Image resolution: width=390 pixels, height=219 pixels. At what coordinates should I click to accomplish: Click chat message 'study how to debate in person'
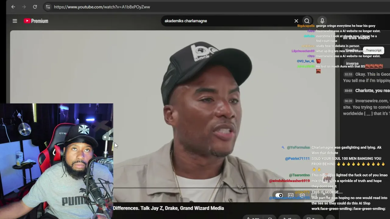[338, 46]
